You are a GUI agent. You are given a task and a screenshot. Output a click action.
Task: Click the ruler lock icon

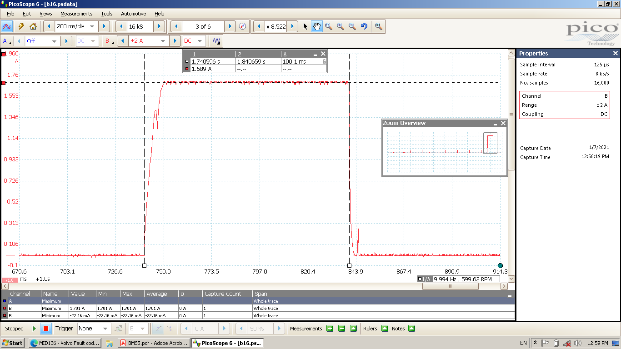point(324,61)
